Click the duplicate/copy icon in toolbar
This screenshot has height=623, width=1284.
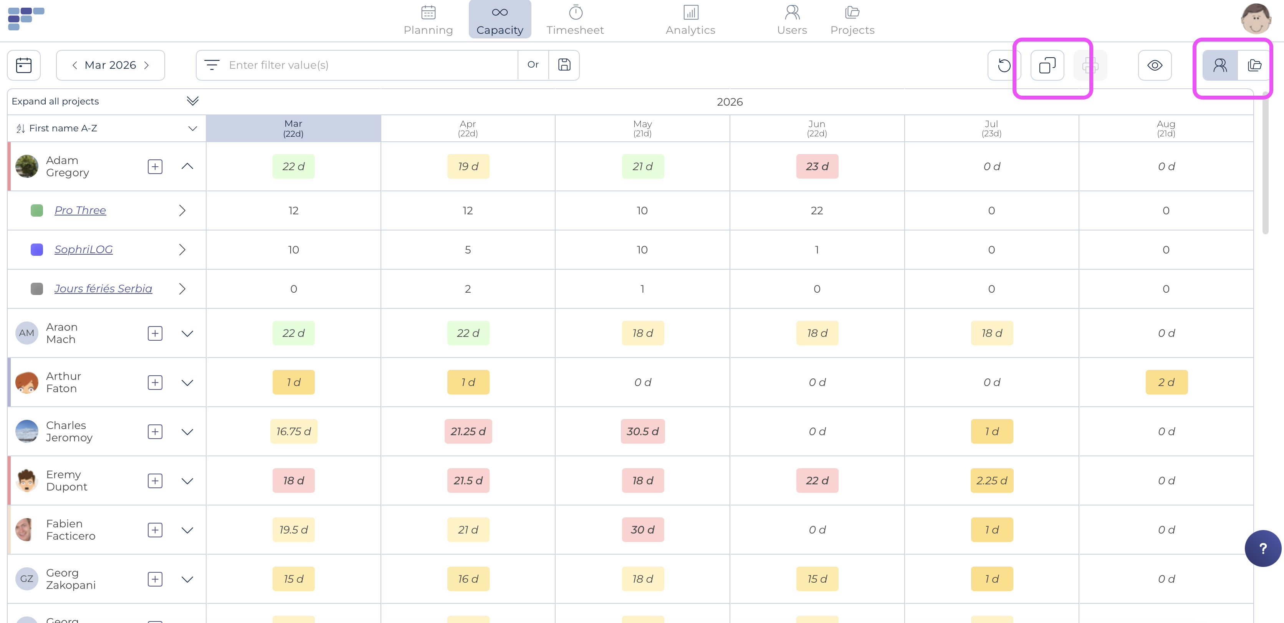[x=1047, y=65]
